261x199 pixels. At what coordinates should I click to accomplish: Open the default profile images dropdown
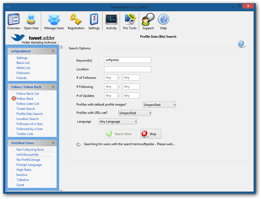(x=159, y=105)
